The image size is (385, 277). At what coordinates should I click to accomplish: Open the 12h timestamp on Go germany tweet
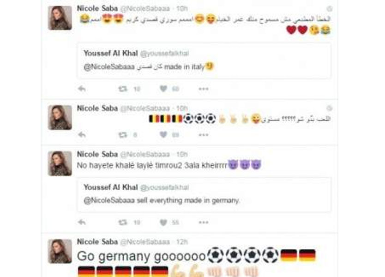[182, 242]
